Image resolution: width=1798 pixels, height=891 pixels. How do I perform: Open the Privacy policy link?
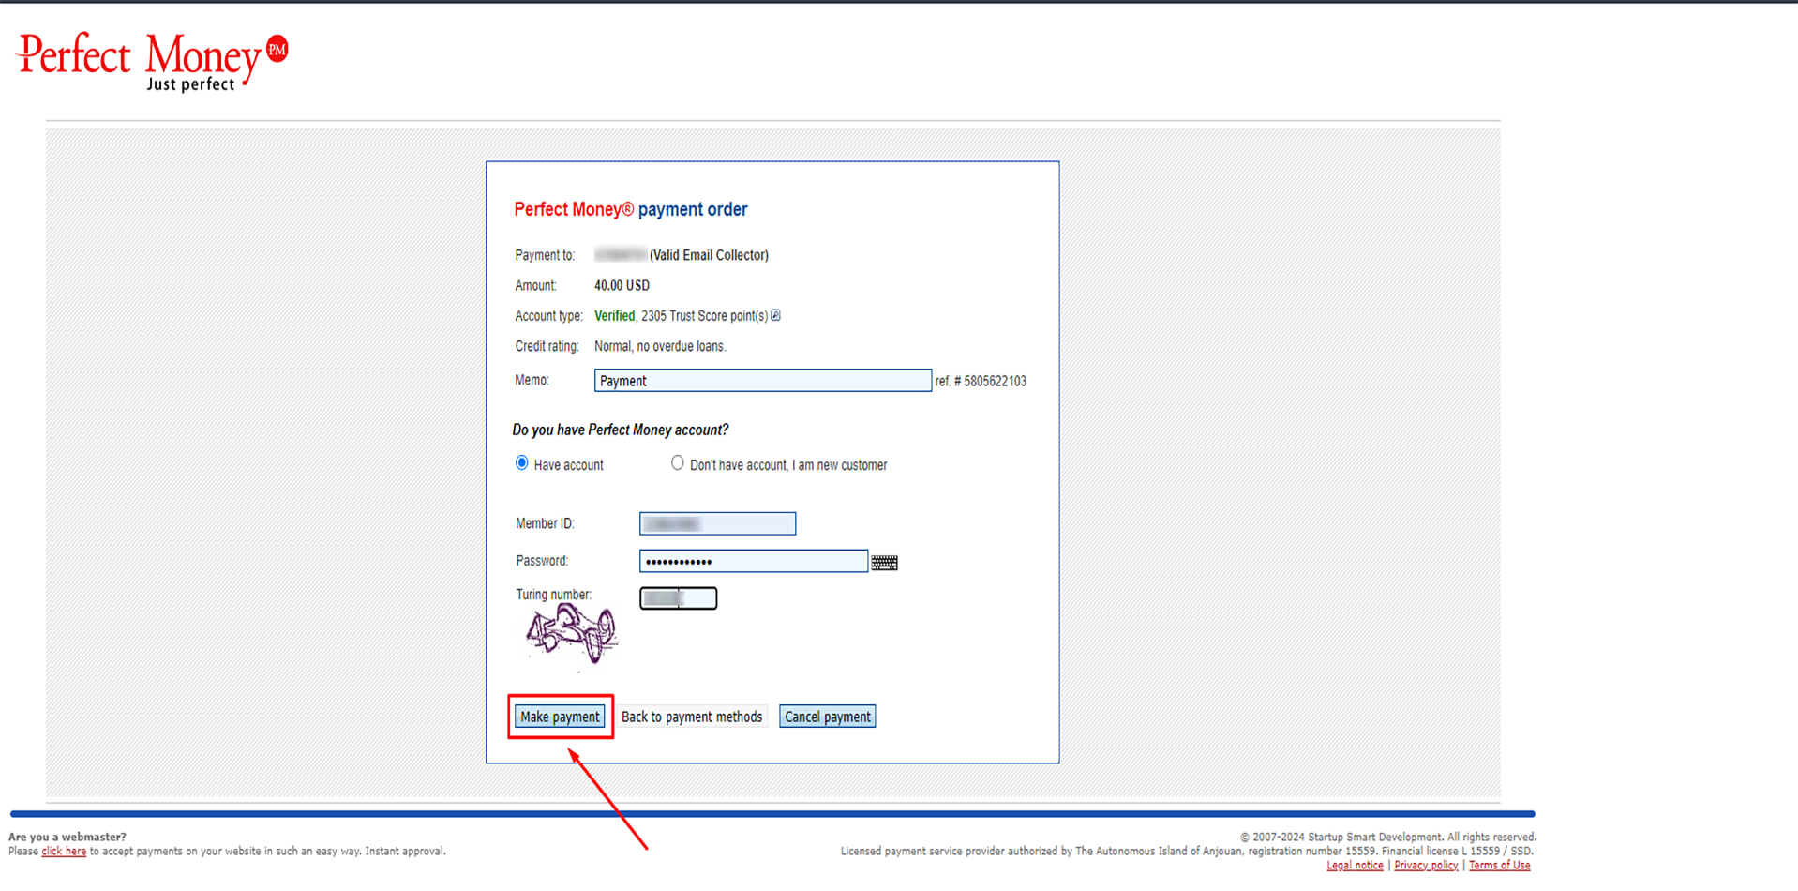(x=1426, y=866)
